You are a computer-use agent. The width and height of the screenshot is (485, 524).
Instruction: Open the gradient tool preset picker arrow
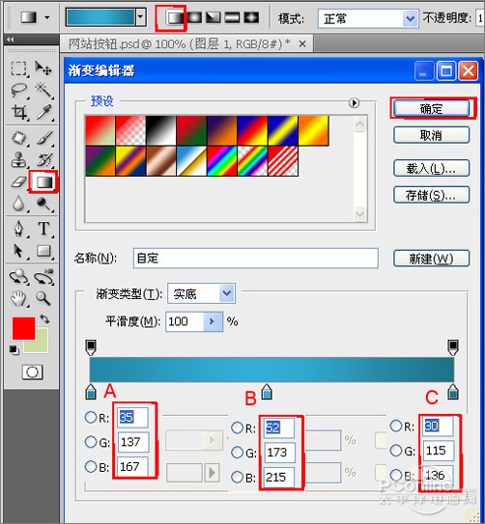[x=47, y=17]
